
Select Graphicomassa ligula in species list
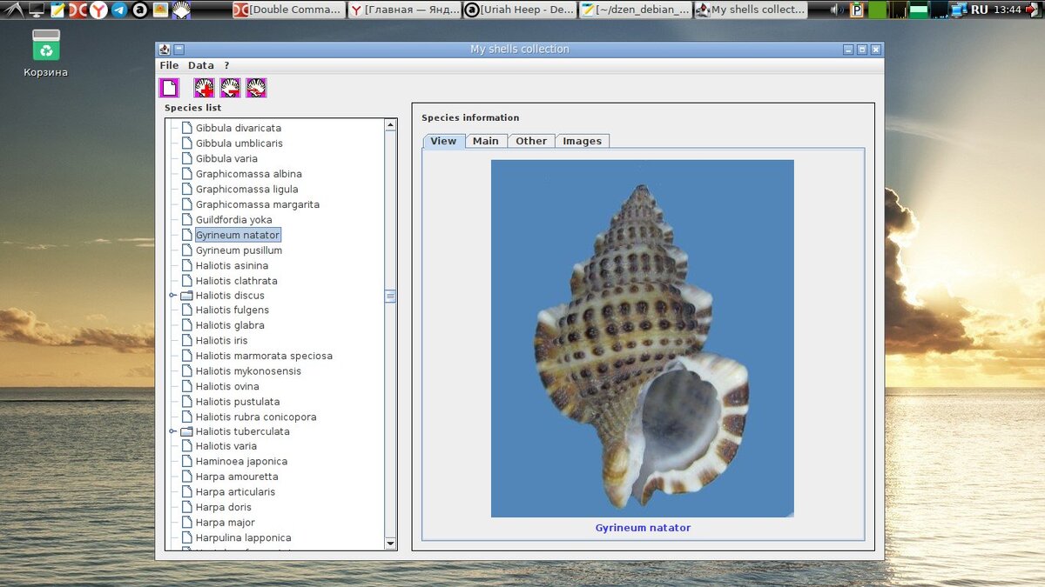tap(247, 190)
